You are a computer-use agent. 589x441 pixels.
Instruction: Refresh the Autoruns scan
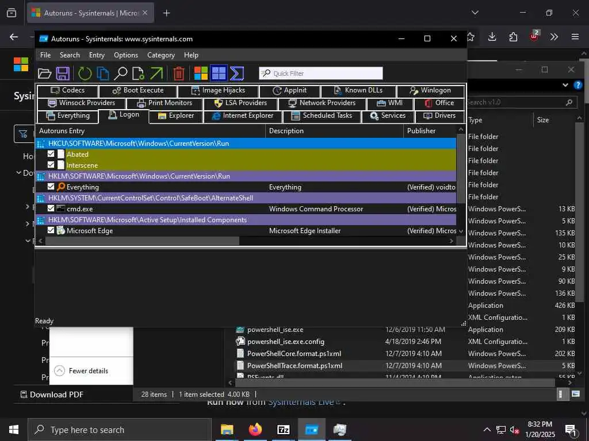point(85,73)
